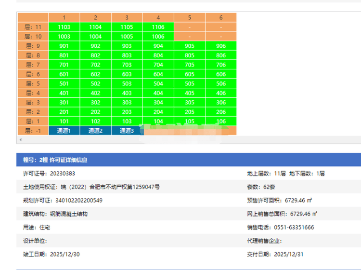The width and height of the screenshot is (361, 270).
Task: Open the 通道3 basement cell
Action: 127,131
